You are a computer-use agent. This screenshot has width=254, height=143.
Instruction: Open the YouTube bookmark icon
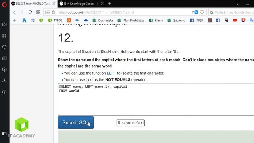(235, 20)
